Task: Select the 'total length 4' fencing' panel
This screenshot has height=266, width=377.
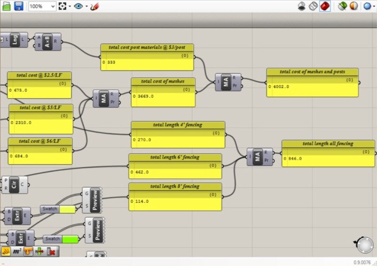Action: click(178, 135)
